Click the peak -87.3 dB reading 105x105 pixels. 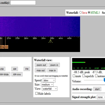point(93,72)
